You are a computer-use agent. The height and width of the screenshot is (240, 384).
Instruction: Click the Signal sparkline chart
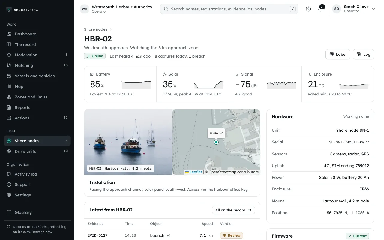point(281,84)
